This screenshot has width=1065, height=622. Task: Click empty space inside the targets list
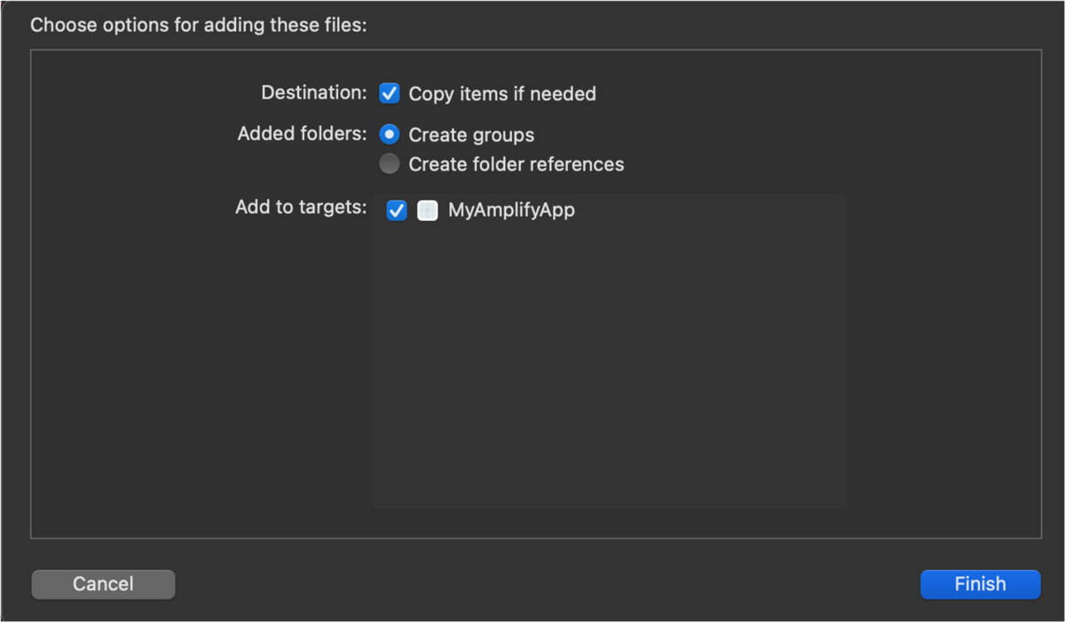[608, 373]
